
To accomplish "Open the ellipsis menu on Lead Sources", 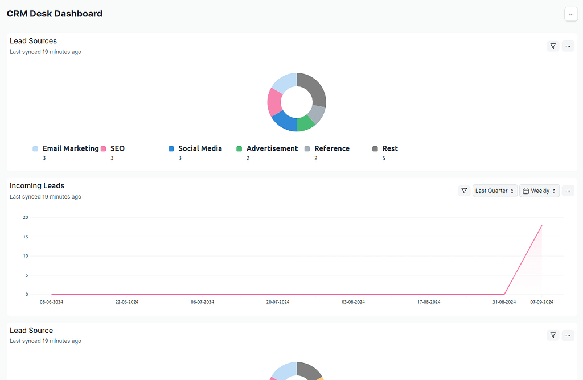I will [x=568, y=46].
